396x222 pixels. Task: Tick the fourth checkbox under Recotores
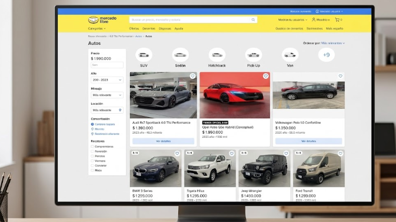tap(92, 161)
